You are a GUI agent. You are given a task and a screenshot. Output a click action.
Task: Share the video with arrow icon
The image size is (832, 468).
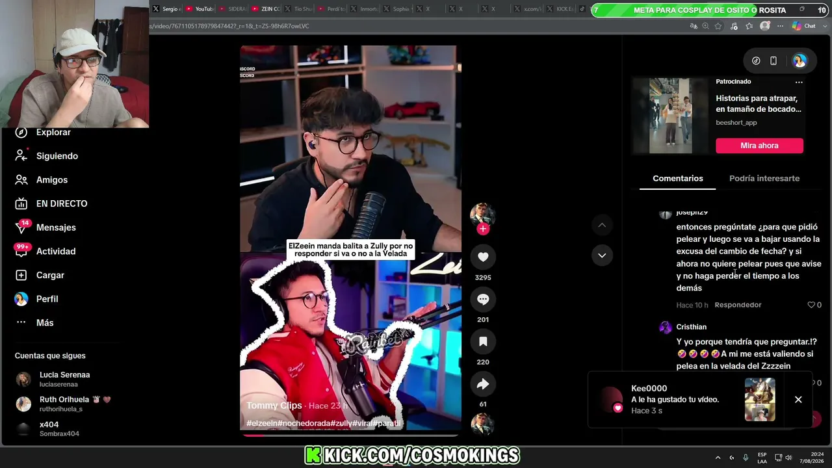click(483, 384)
